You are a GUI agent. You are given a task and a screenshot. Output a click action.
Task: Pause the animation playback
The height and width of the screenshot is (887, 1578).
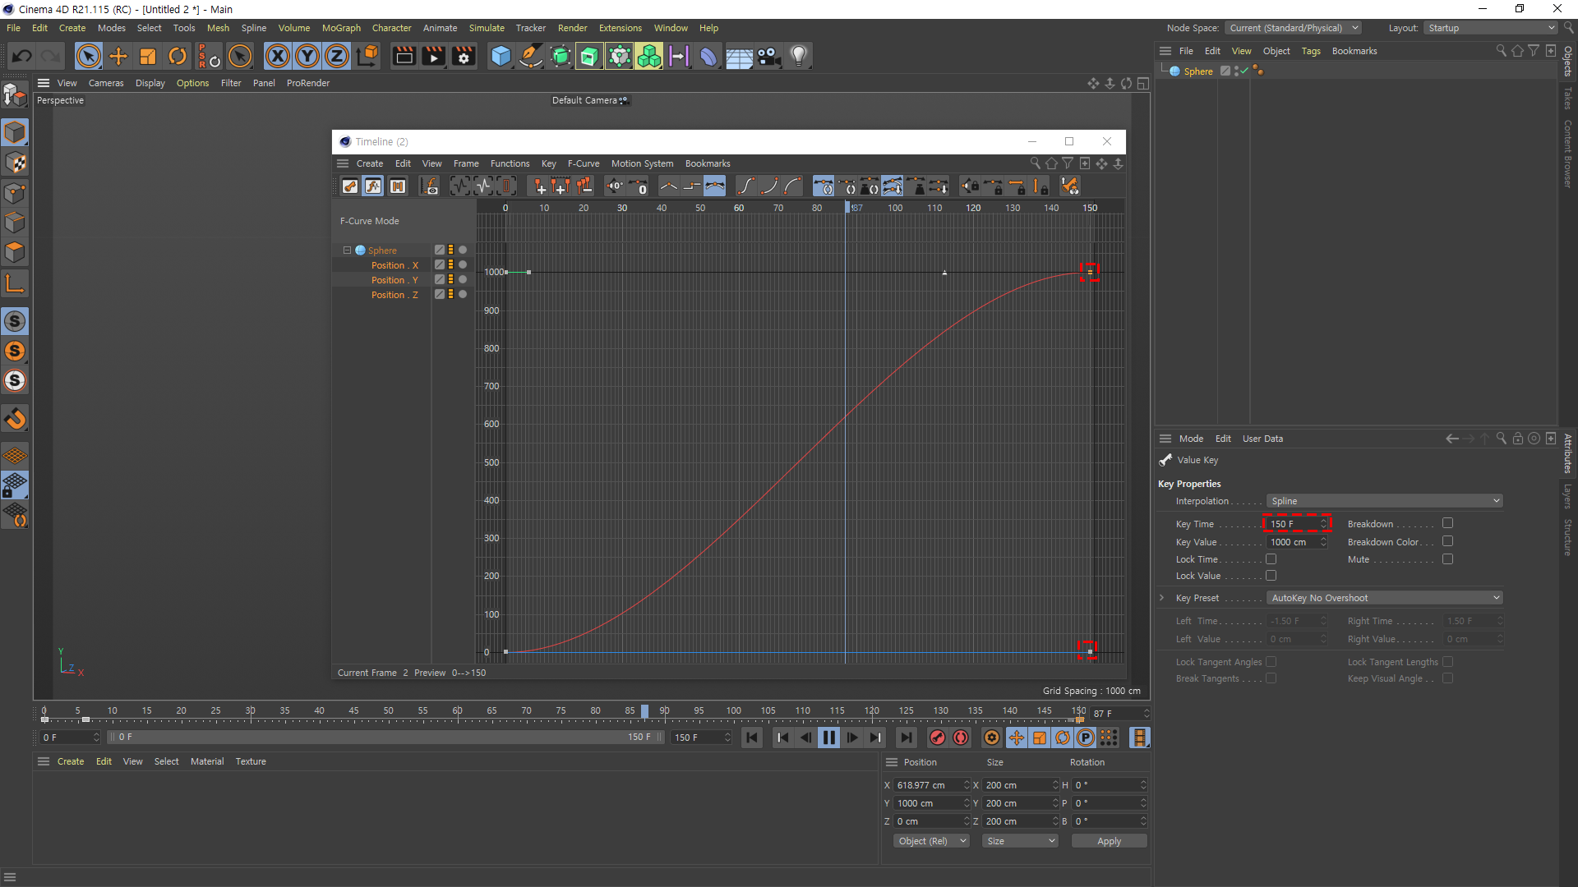828,738
